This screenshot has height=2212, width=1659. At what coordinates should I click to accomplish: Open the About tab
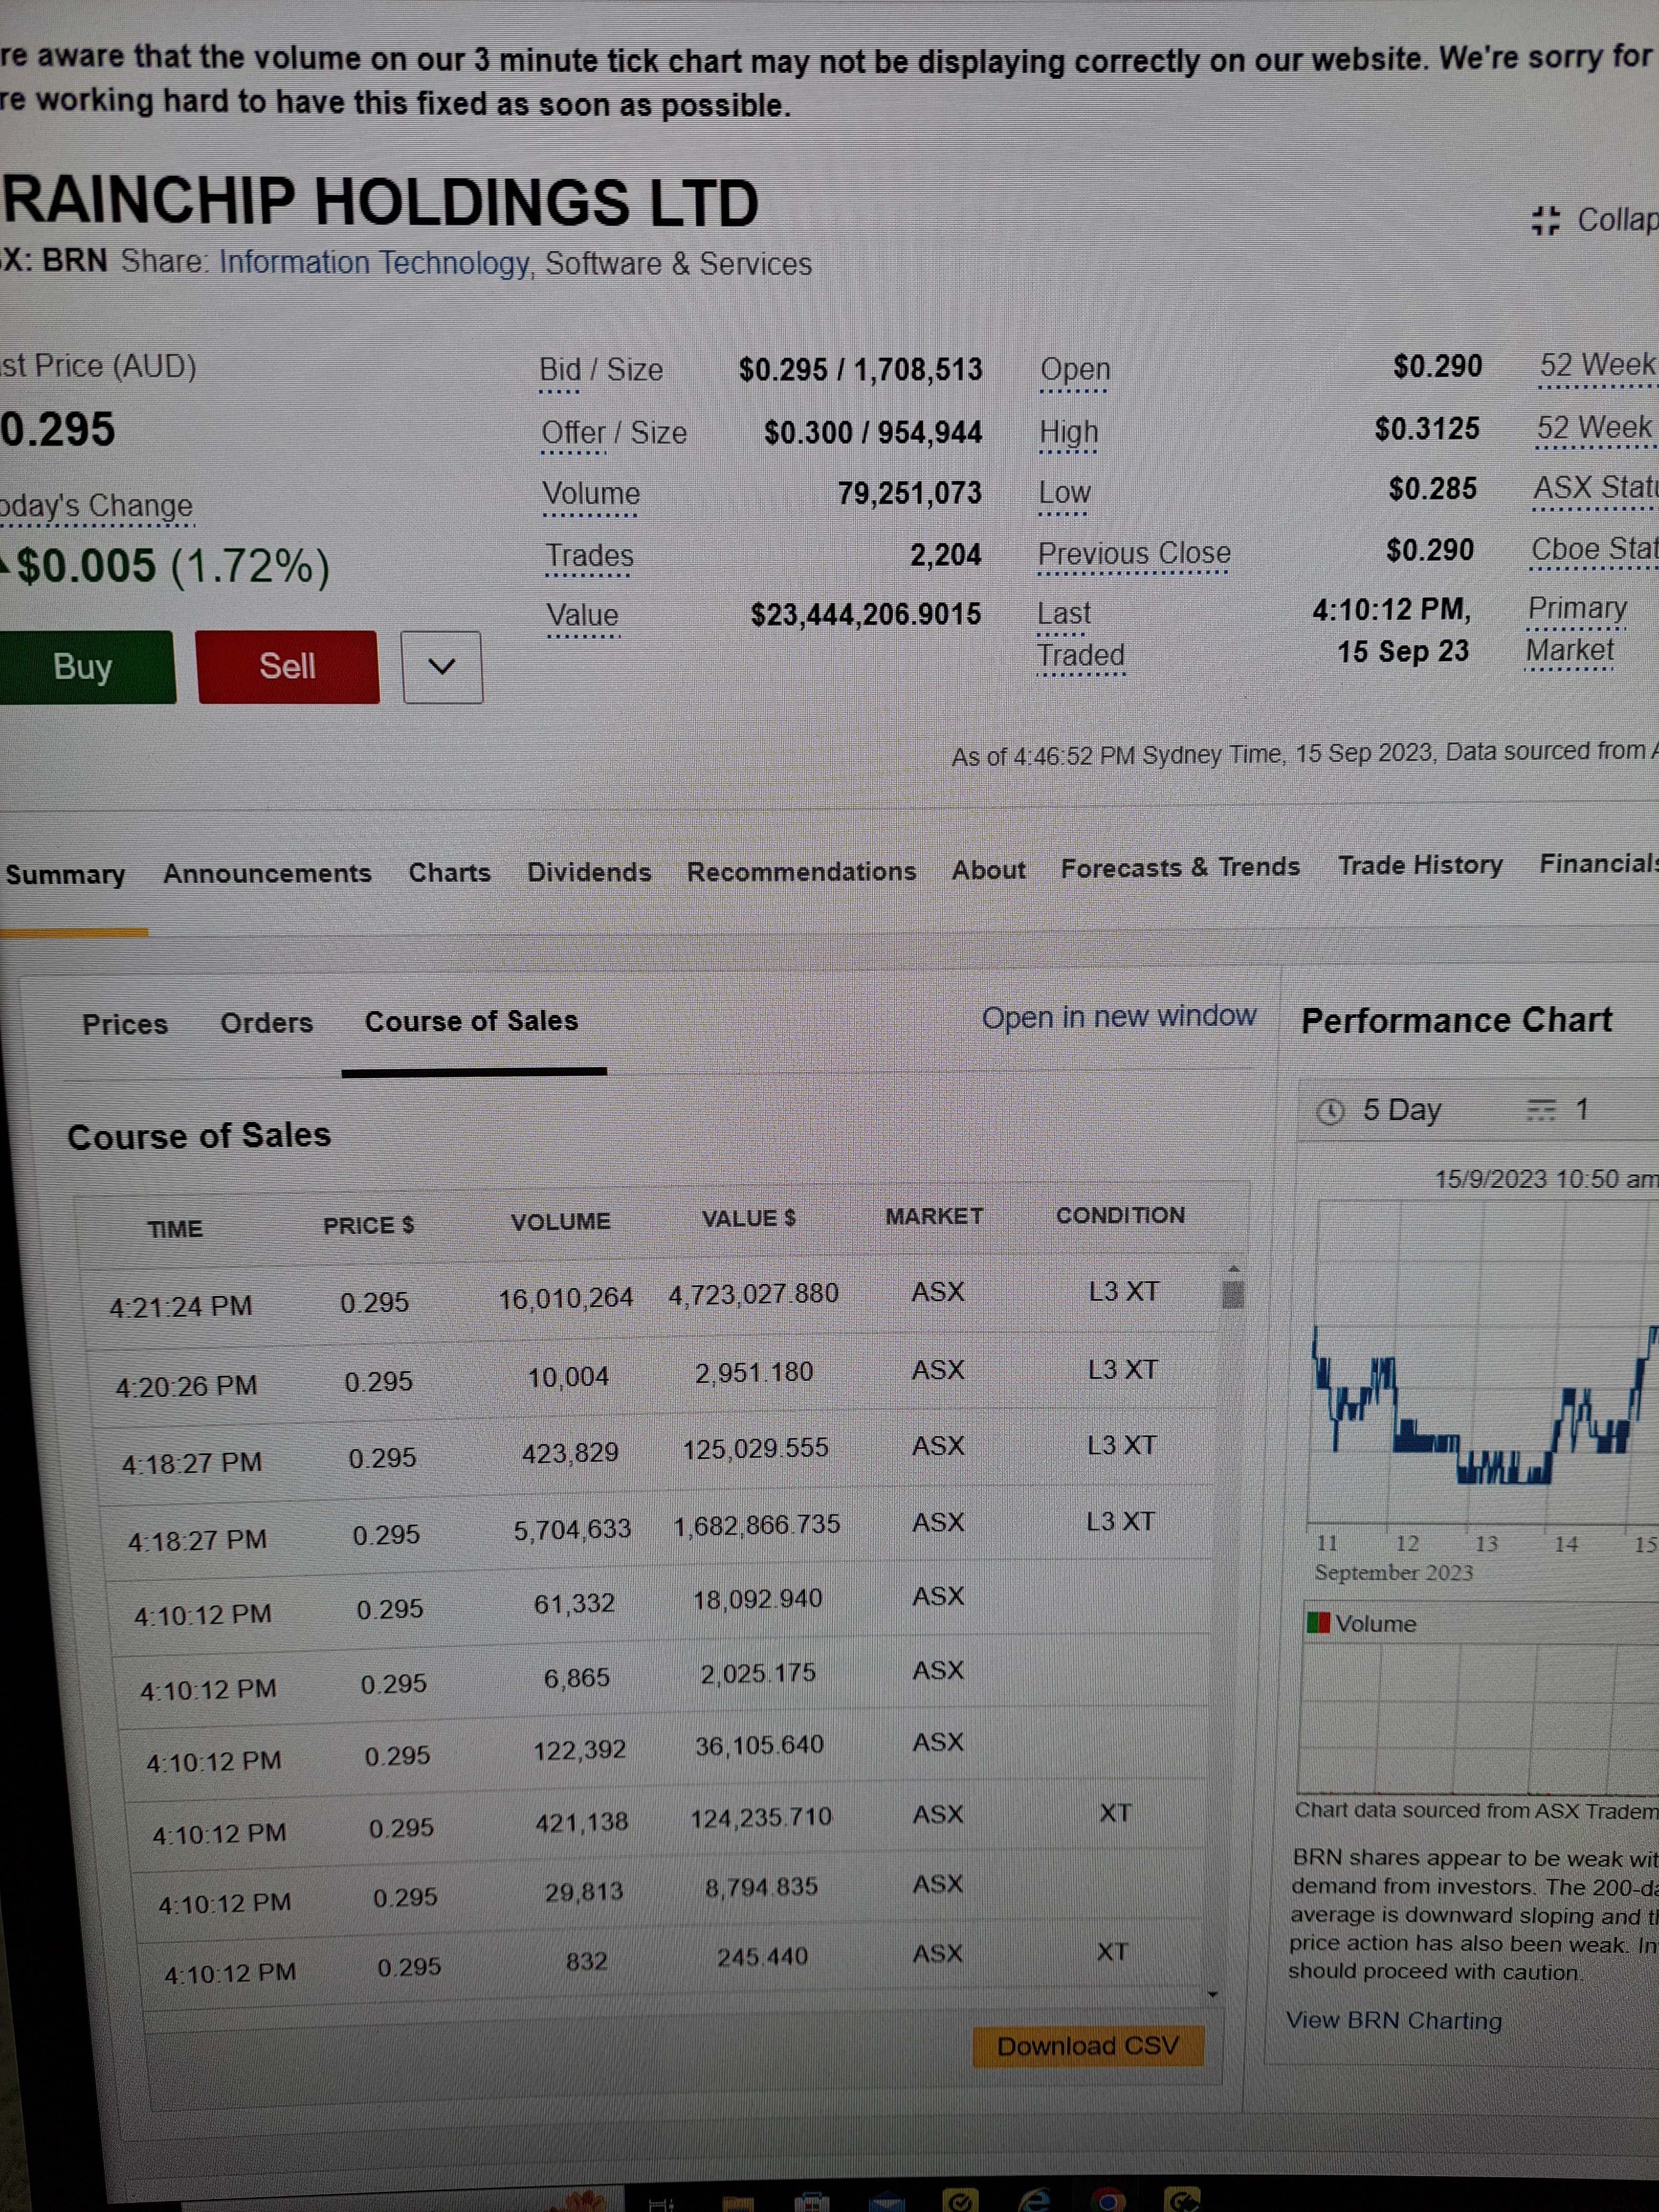tap(988, 870)
